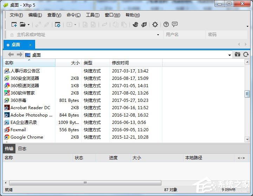
Task: Sort the file list by 修改时间 column header
Action: pyautogui.click(x=120, y=63)
